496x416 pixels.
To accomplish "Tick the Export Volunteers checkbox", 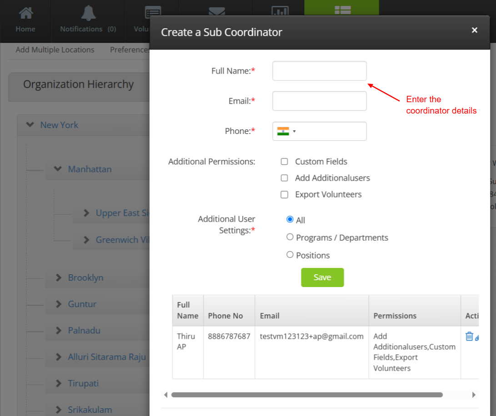I will (x=285, y=195).
